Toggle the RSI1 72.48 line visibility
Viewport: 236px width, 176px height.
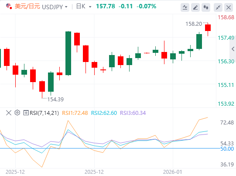click(75, 113)
